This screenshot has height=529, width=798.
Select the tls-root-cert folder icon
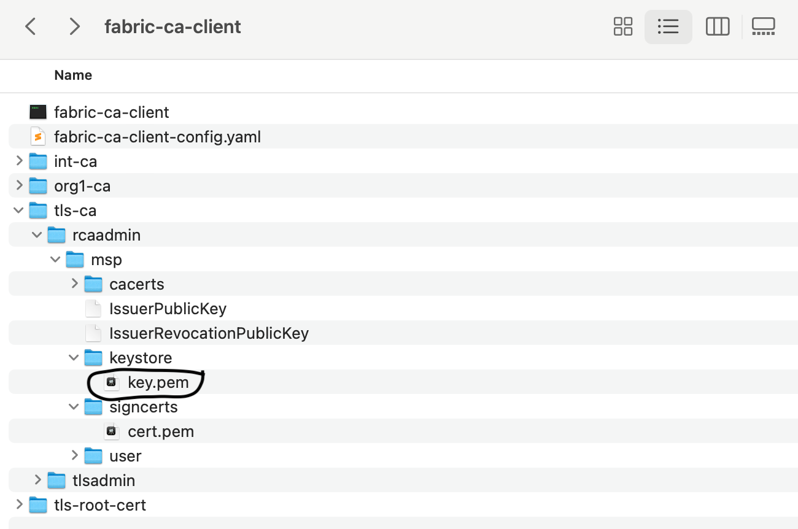pyautogui.click(x=38, y=505)
